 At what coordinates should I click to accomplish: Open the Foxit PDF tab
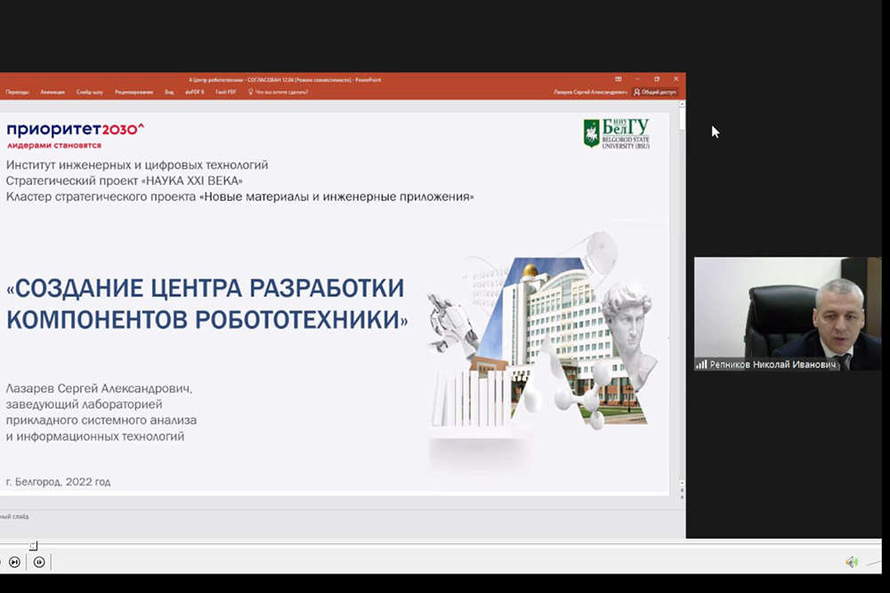[226, 92]
